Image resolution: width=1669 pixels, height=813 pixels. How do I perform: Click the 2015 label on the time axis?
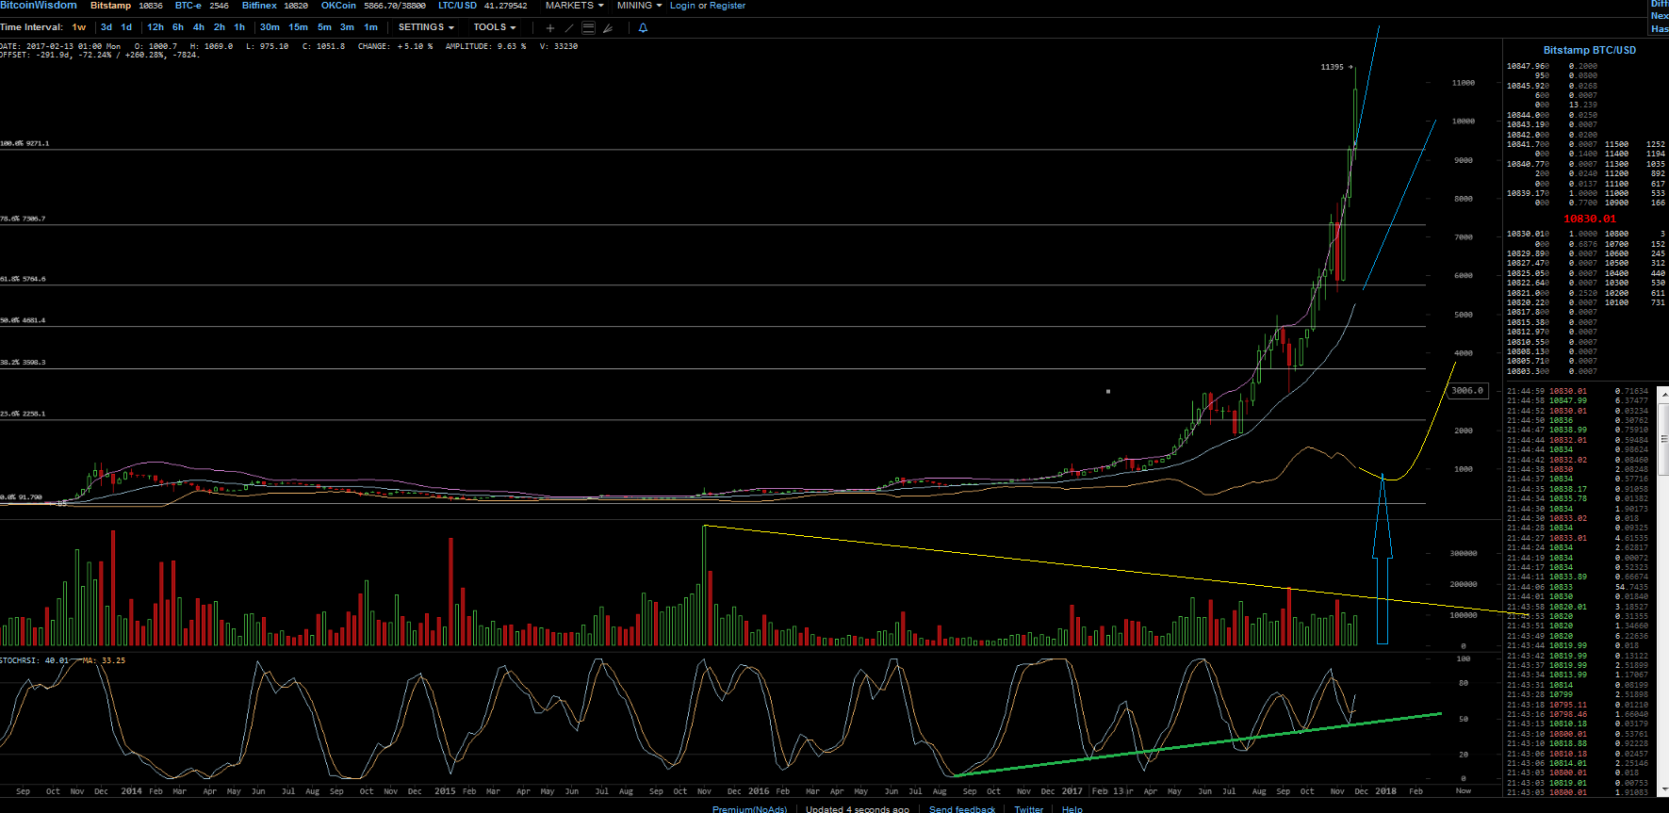coord(445,791)
